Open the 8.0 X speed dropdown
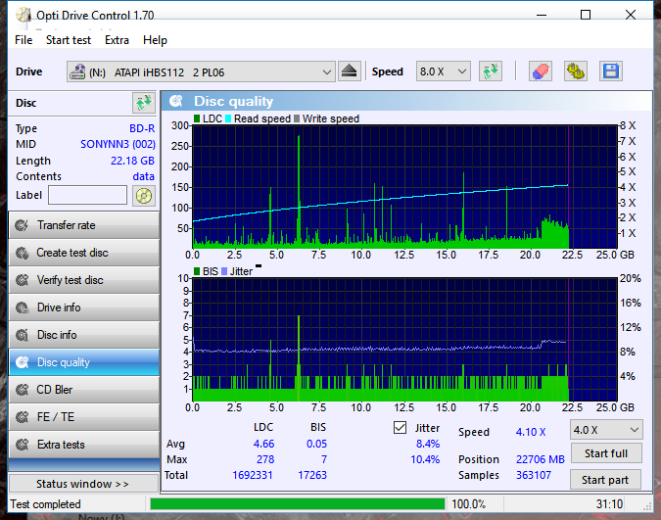Screen dimensions: 661x520 (x=443, y=71)
